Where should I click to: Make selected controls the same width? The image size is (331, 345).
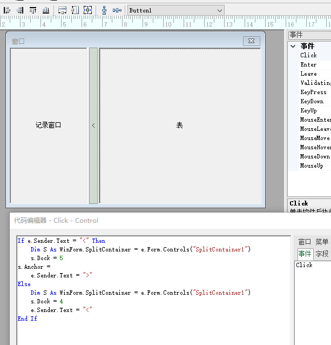(62, 10)
